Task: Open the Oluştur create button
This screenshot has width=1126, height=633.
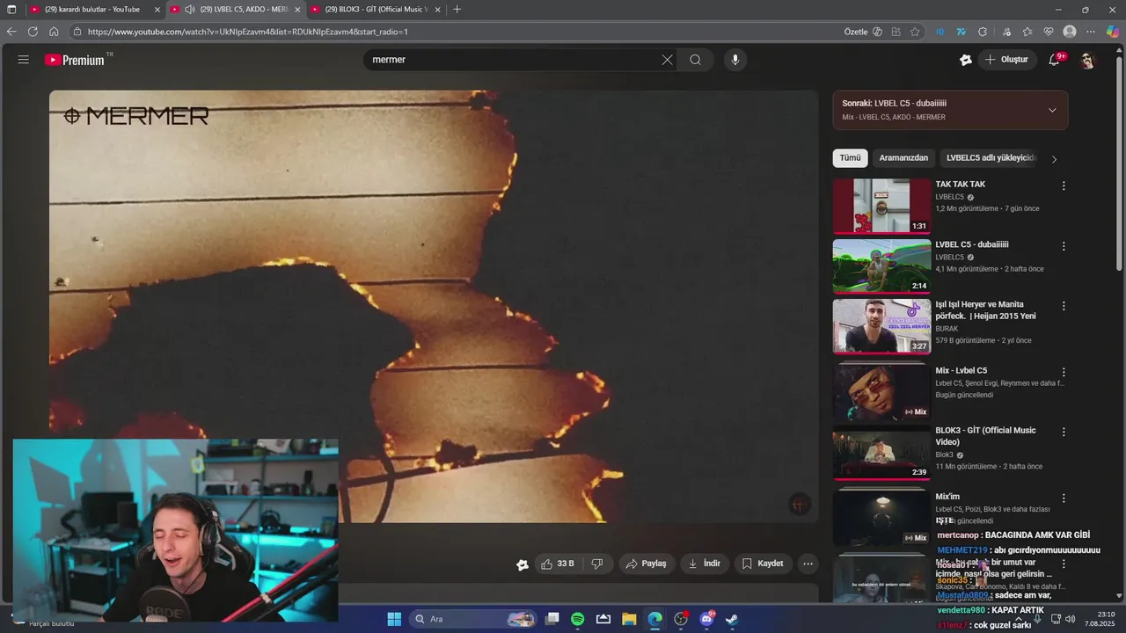Action: [x=1006, y=60]
